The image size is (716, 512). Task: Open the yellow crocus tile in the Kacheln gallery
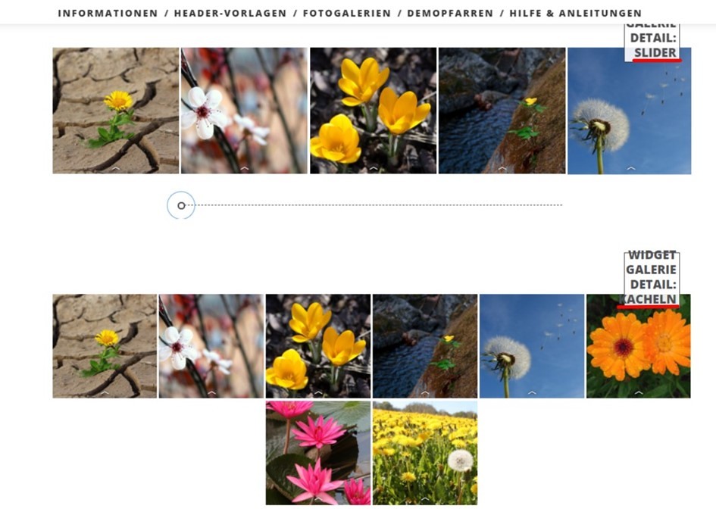pos(318,346)
